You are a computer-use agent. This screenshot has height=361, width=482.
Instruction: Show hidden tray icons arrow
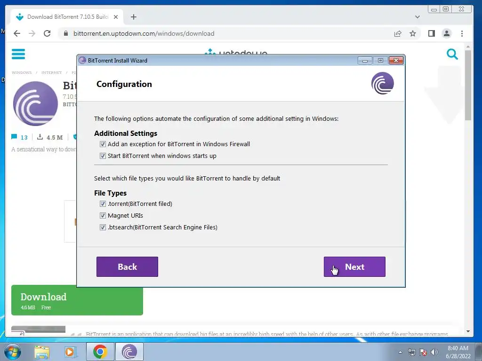point(400,352)
